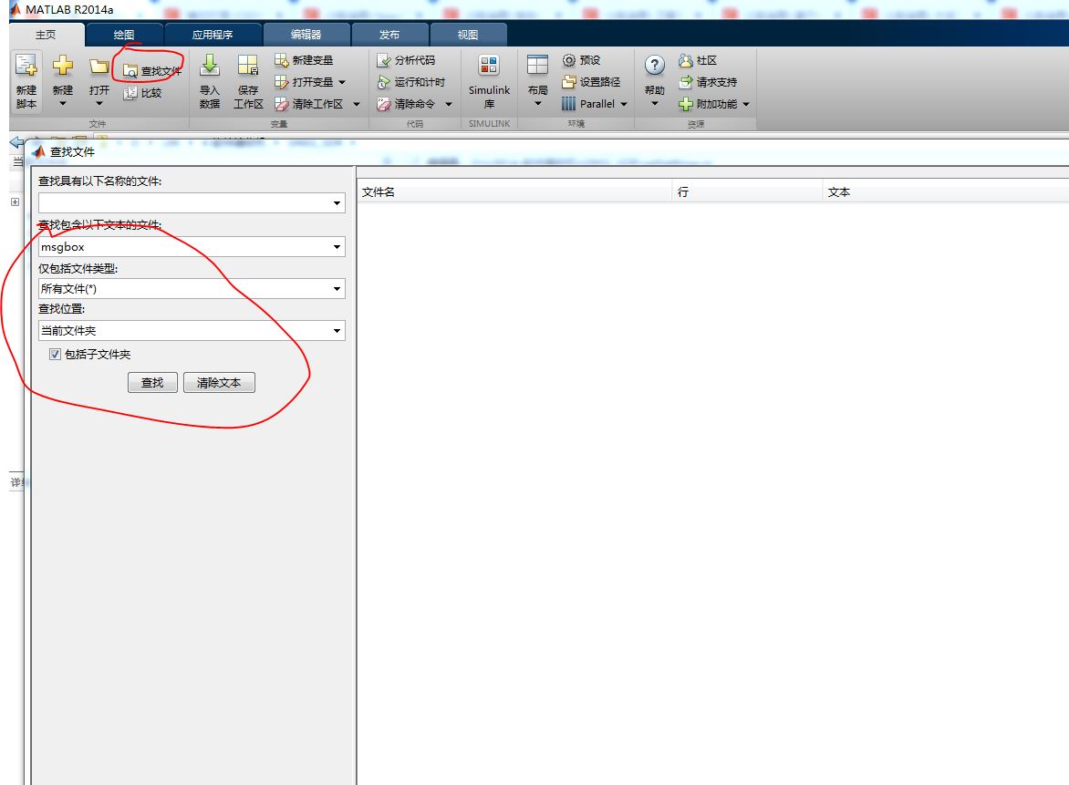Expand the Open (打开) dropdown arrow

coord(99,104)
